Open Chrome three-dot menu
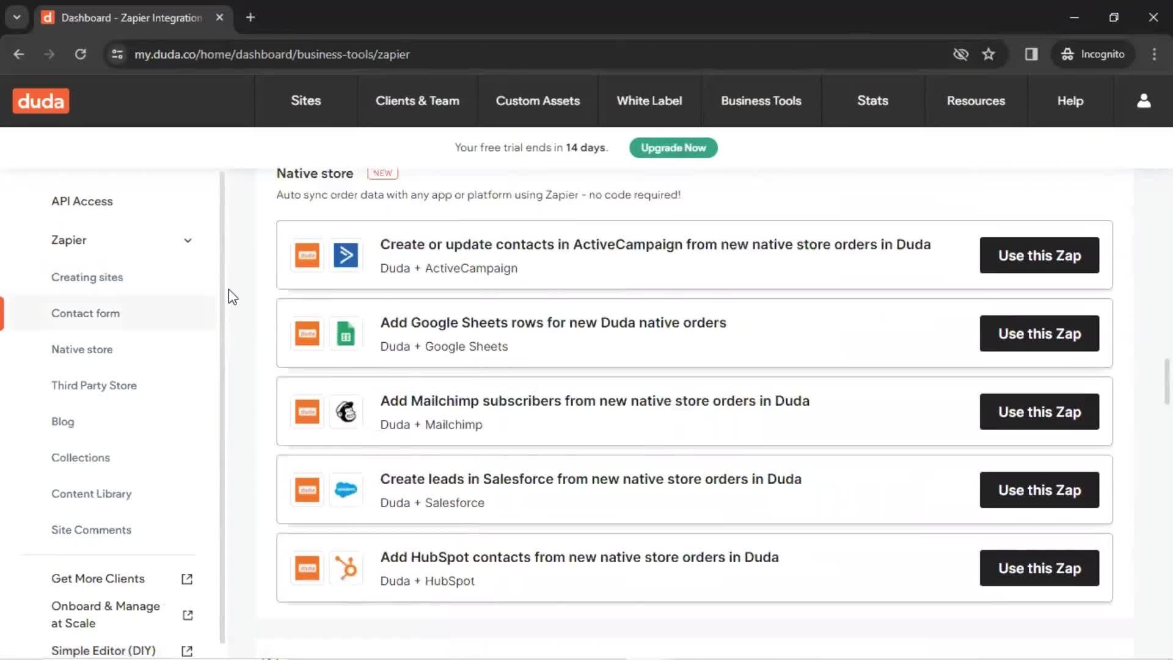Viewport: 1173px width, 660px height. point(1154,54)
